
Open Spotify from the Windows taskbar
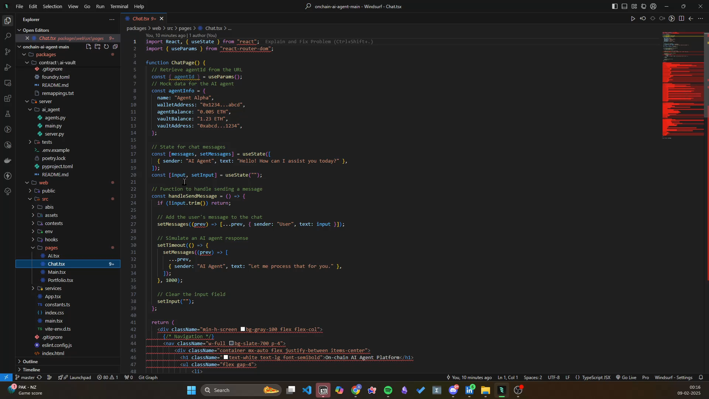[388, 391]
